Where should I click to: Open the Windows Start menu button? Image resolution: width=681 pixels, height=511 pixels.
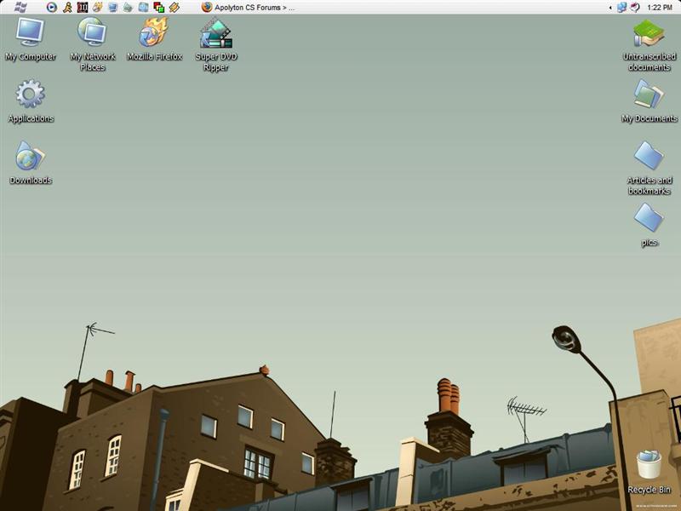click(x=20, y=7)
